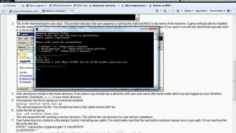Open the Edit menu in cygwin explorer image
This screenshot has width=236, height=133.
click(26, 38)
